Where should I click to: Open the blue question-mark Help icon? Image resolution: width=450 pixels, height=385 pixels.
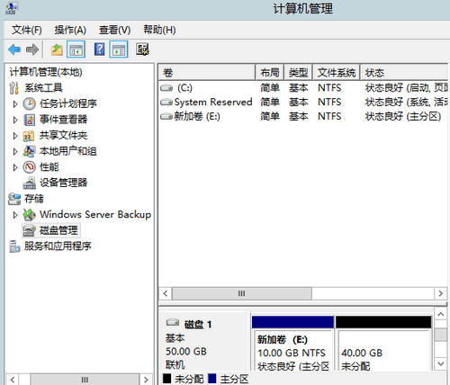coord(100,49)
